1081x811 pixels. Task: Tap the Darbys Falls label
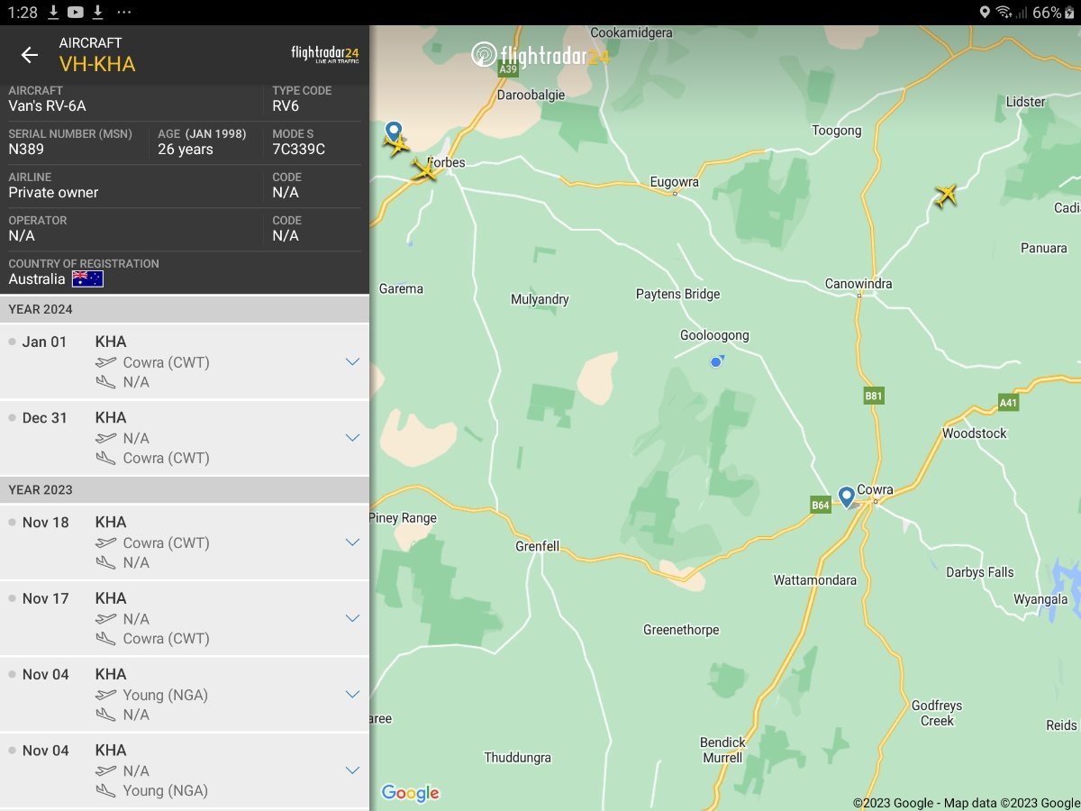point(980,572)
